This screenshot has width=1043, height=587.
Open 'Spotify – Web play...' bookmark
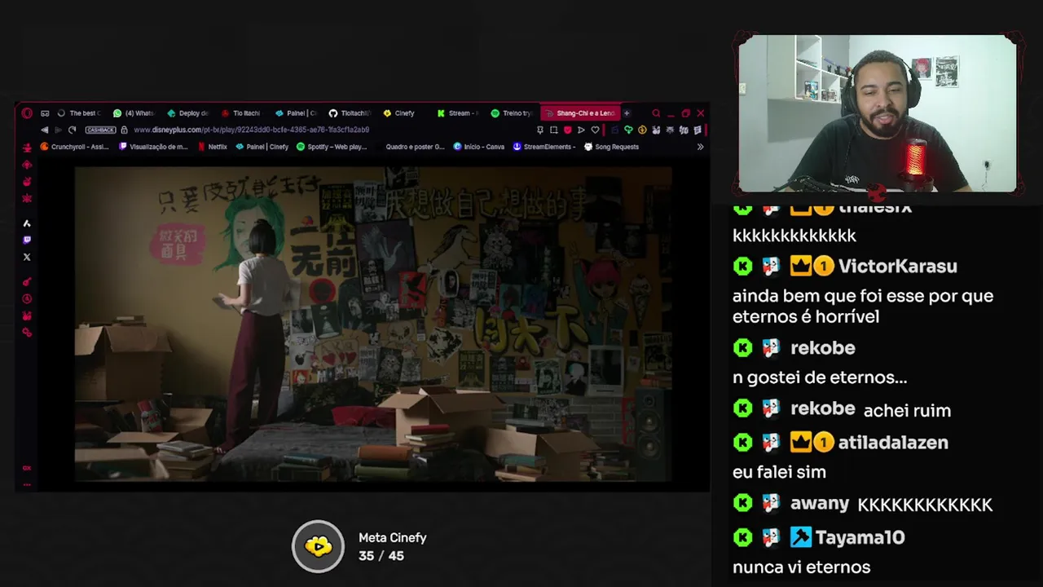coord(332,147)
